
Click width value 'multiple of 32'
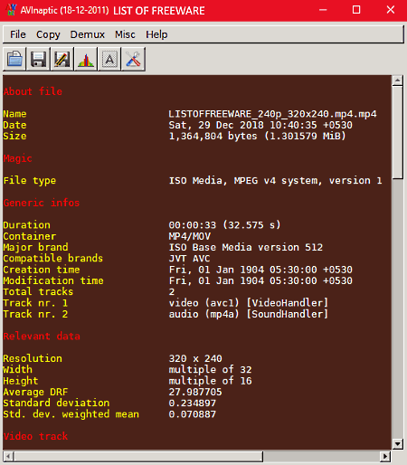pos(210,369)
